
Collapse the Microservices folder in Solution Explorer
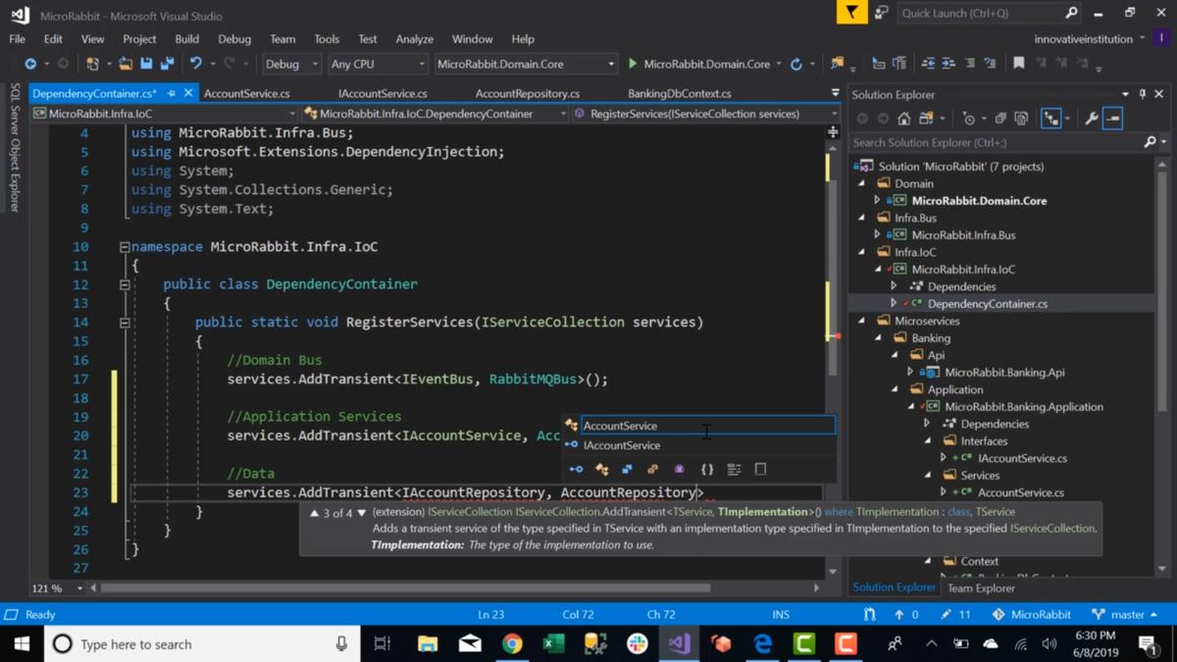click(862, 321)
